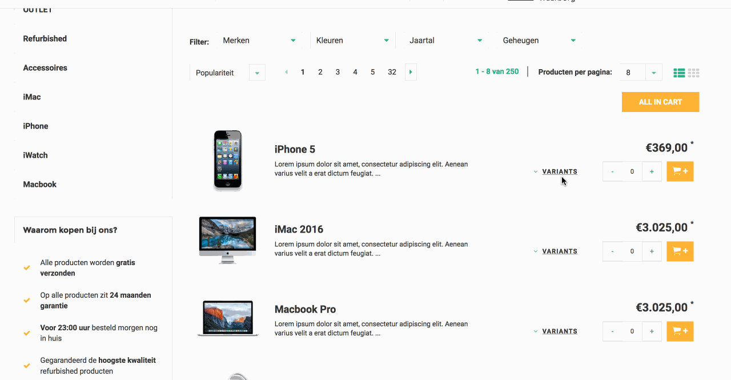Click the iPhone 5 quantity field
Viewport: 731px width, 380px height.
tap(632, 171)
